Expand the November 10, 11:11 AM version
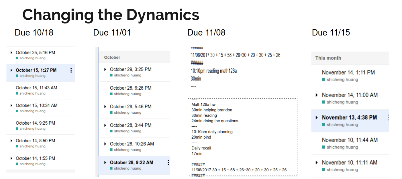The image size is (402, 179). tap(317, 163)
